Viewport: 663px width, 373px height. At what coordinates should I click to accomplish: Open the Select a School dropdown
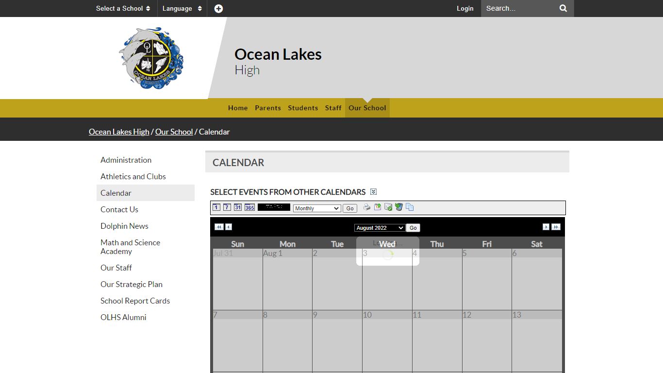(123, 8)
